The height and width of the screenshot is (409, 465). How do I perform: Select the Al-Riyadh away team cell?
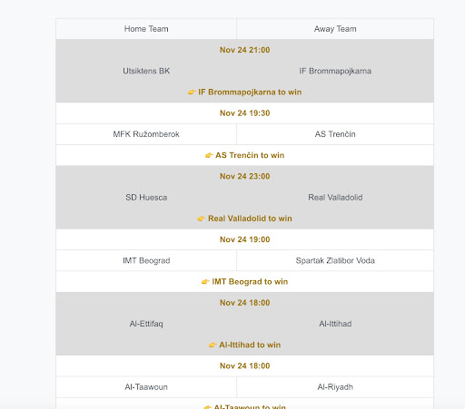coord(335,387)
